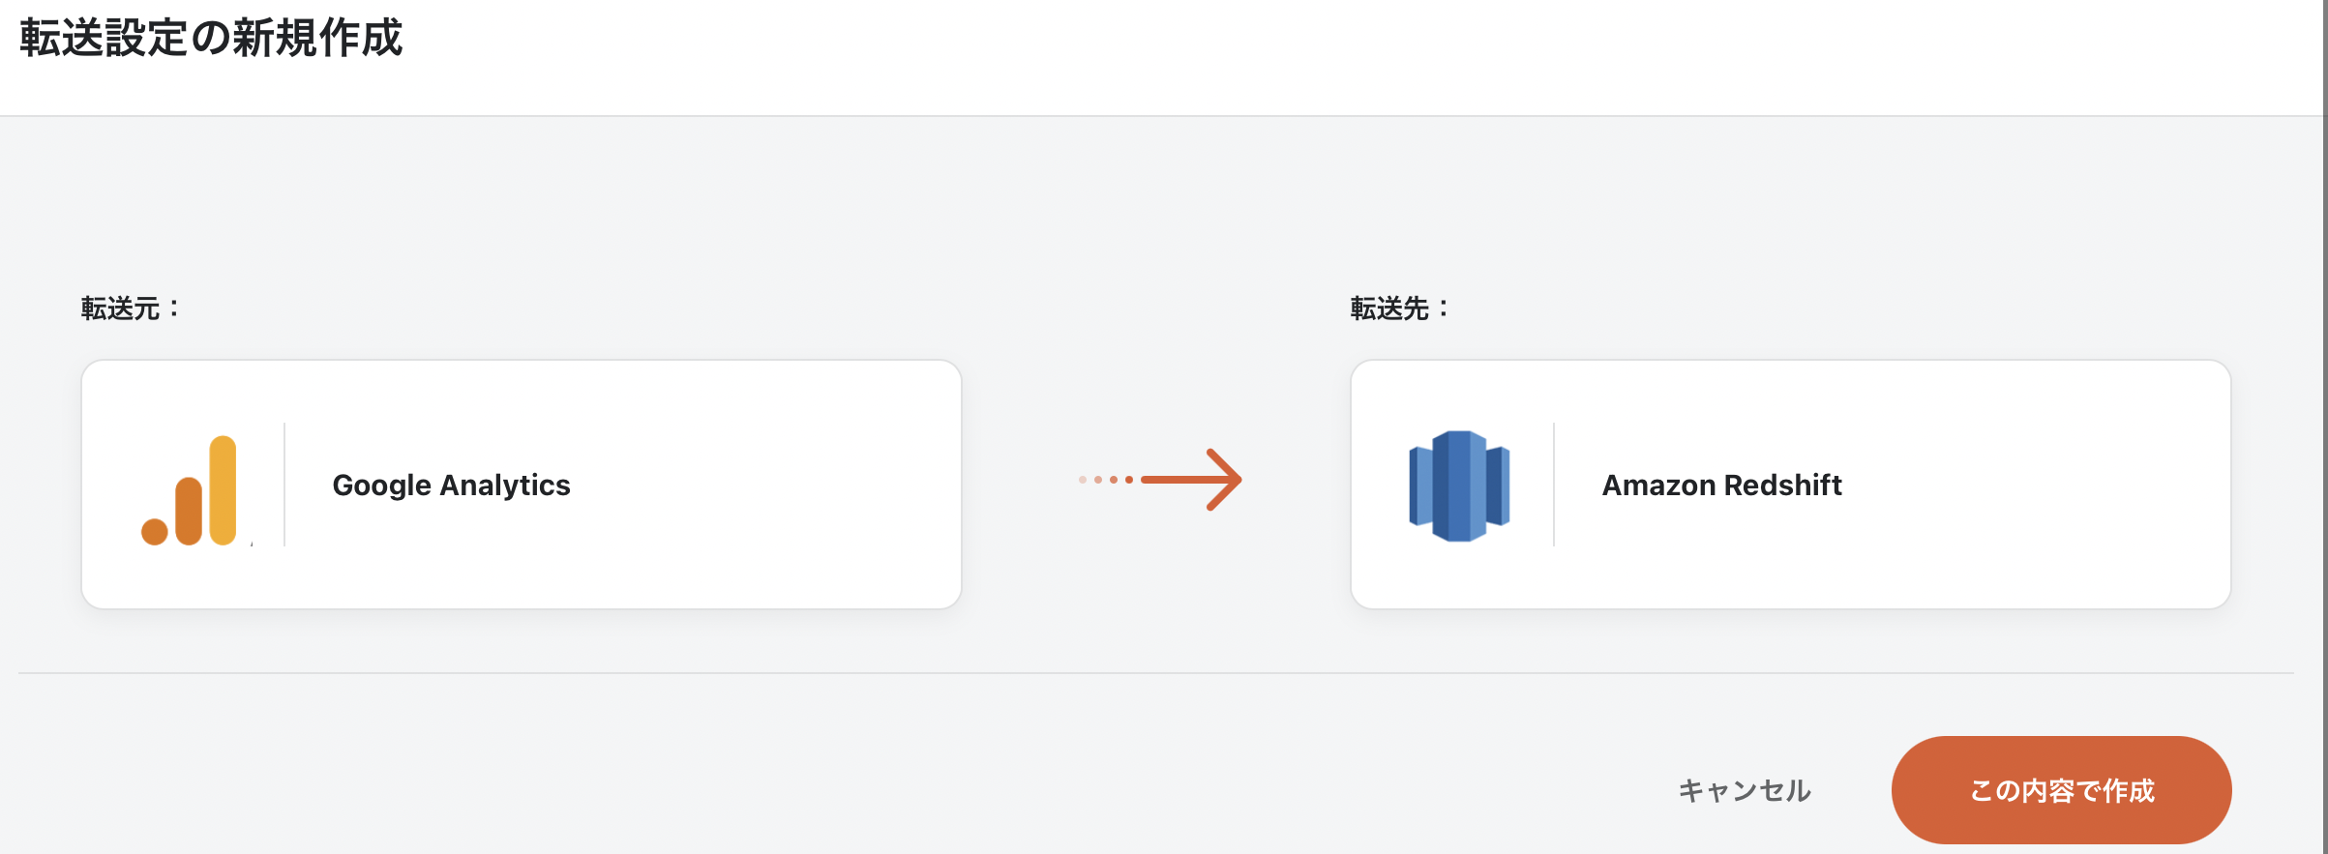Click the vertical divider inside Google Analytics card
2328x854 pixels.
(284, 485)
